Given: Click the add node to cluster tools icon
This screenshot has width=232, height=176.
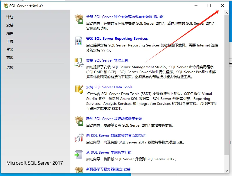Looking at the screenshot, I should [79, 138].
